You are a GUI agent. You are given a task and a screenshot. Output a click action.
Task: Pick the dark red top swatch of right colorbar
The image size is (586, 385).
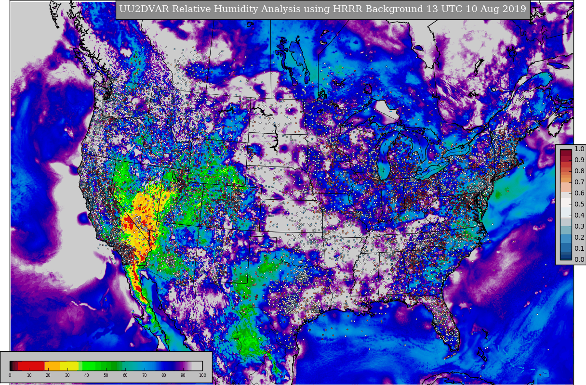[x=566, y=152]
